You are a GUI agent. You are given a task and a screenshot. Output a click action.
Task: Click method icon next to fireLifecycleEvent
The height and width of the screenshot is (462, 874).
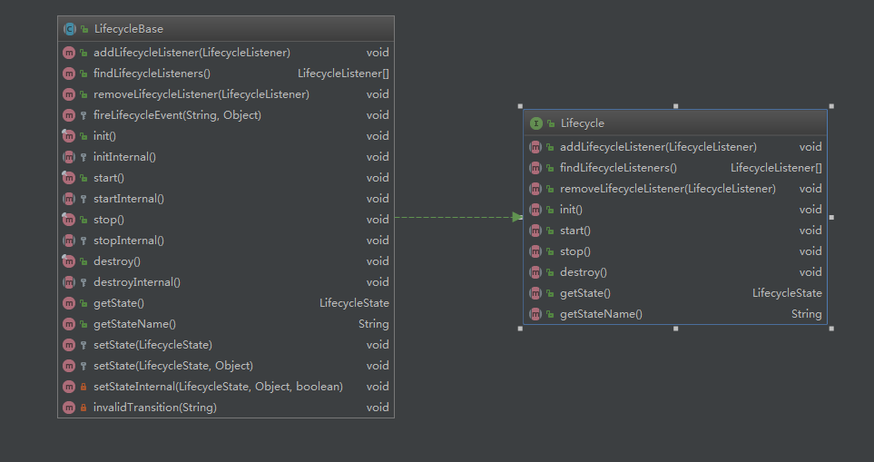69,115
